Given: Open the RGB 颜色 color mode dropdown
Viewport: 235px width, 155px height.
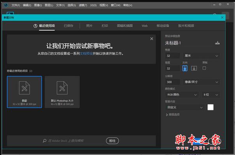Looking at the screenshot, I should pos(182,95).
